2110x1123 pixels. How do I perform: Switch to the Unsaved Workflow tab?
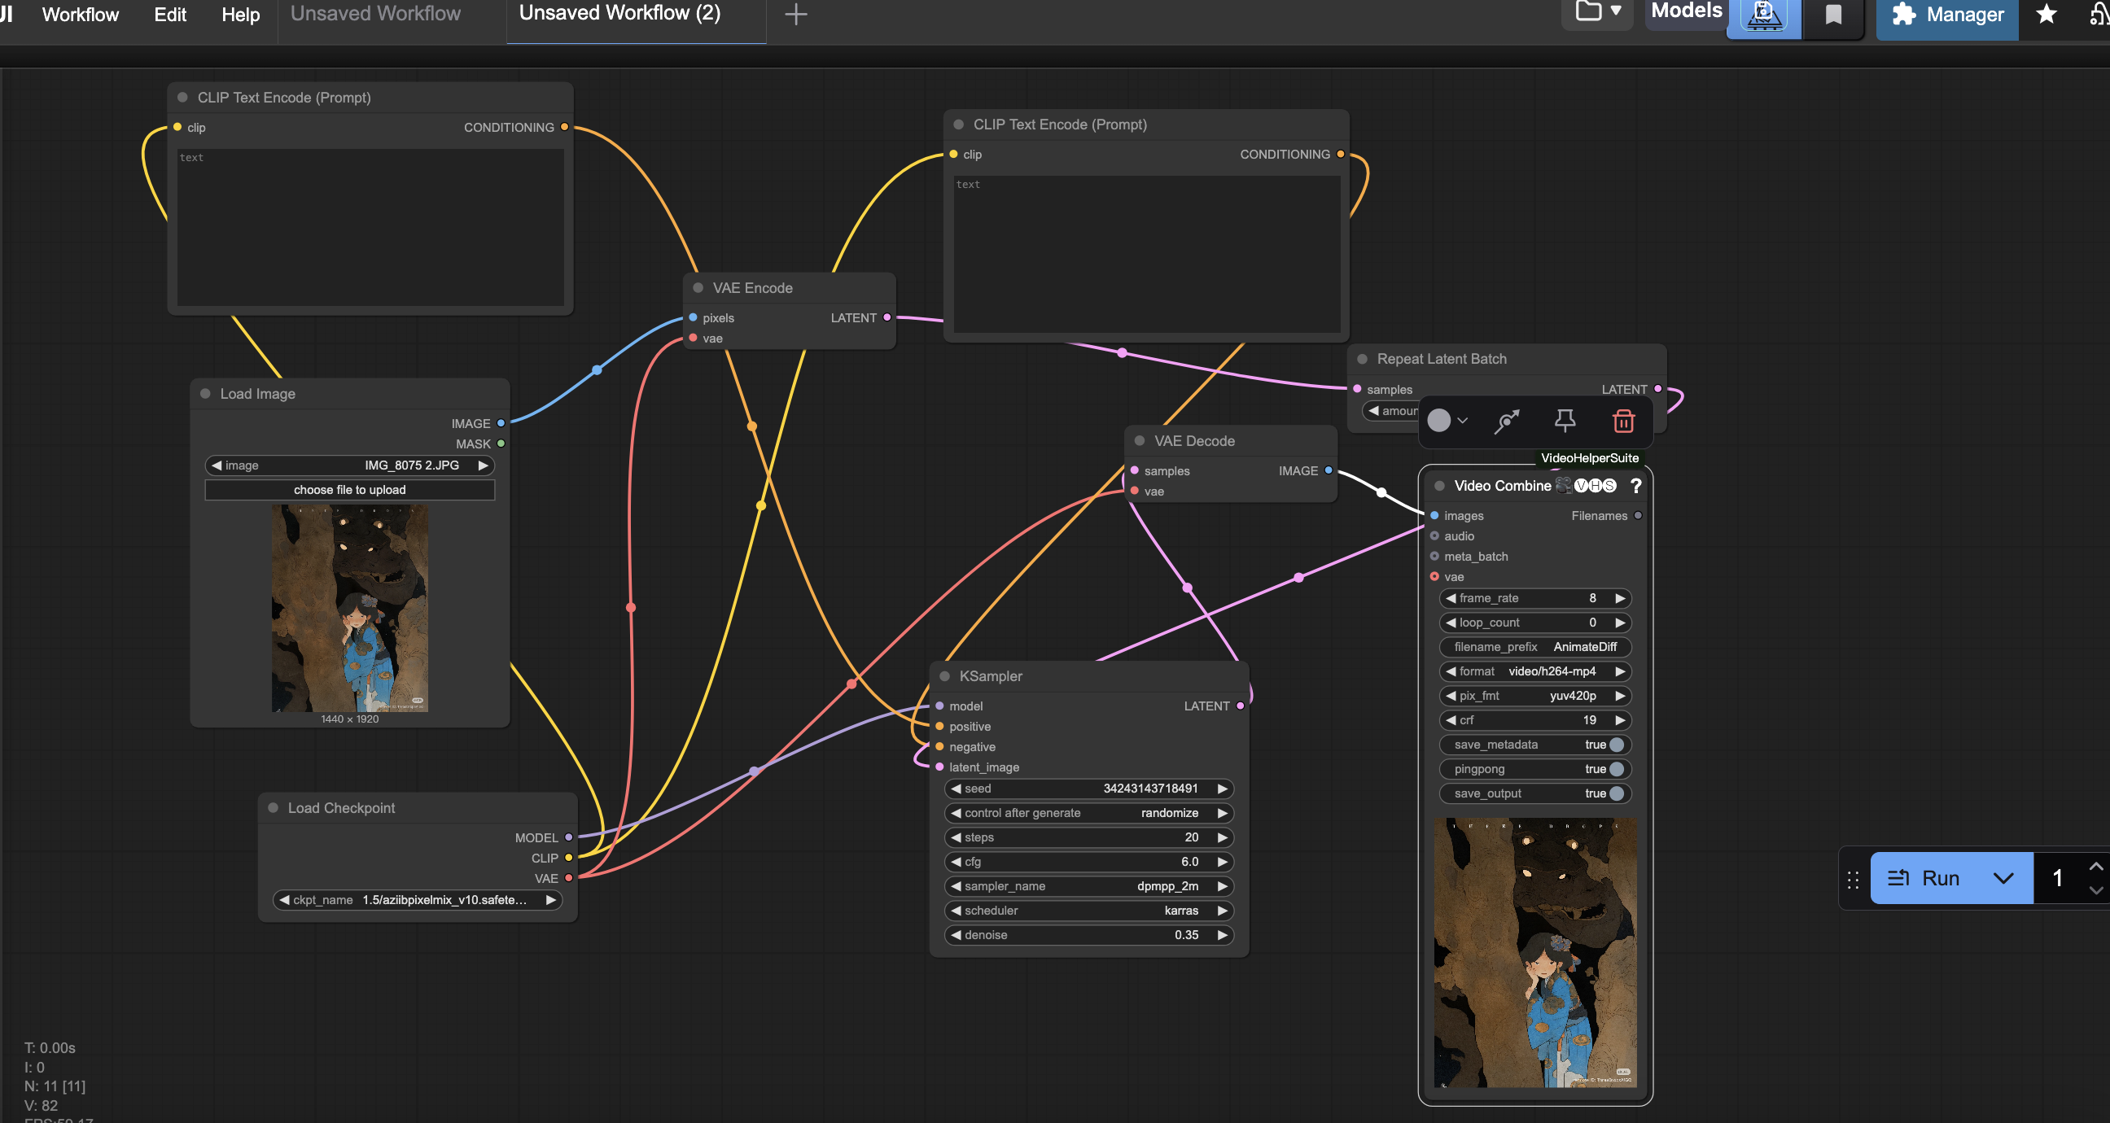[x=375, y=15]
